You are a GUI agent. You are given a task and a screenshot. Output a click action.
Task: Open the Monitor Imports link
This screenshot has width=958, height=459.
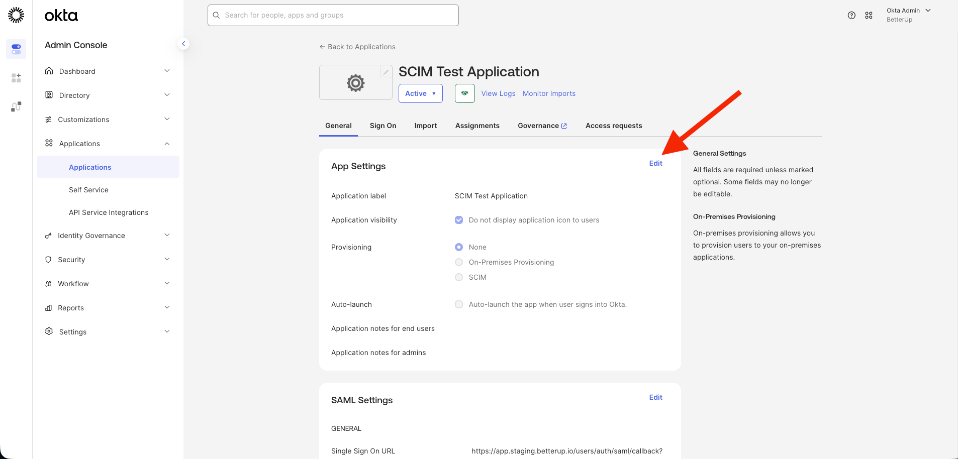(x=549, y=93)
